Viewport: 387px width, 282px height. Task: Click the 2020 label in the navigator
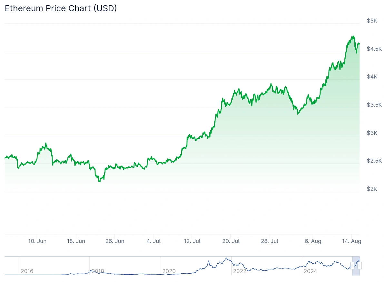pos(169,271)
